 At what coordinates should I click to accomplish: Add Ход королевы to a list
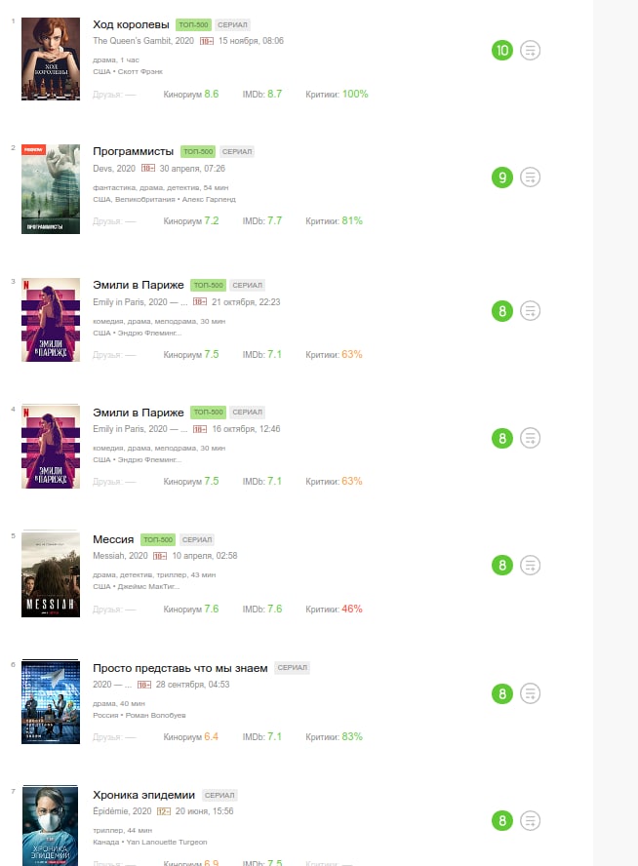point(531,51)
